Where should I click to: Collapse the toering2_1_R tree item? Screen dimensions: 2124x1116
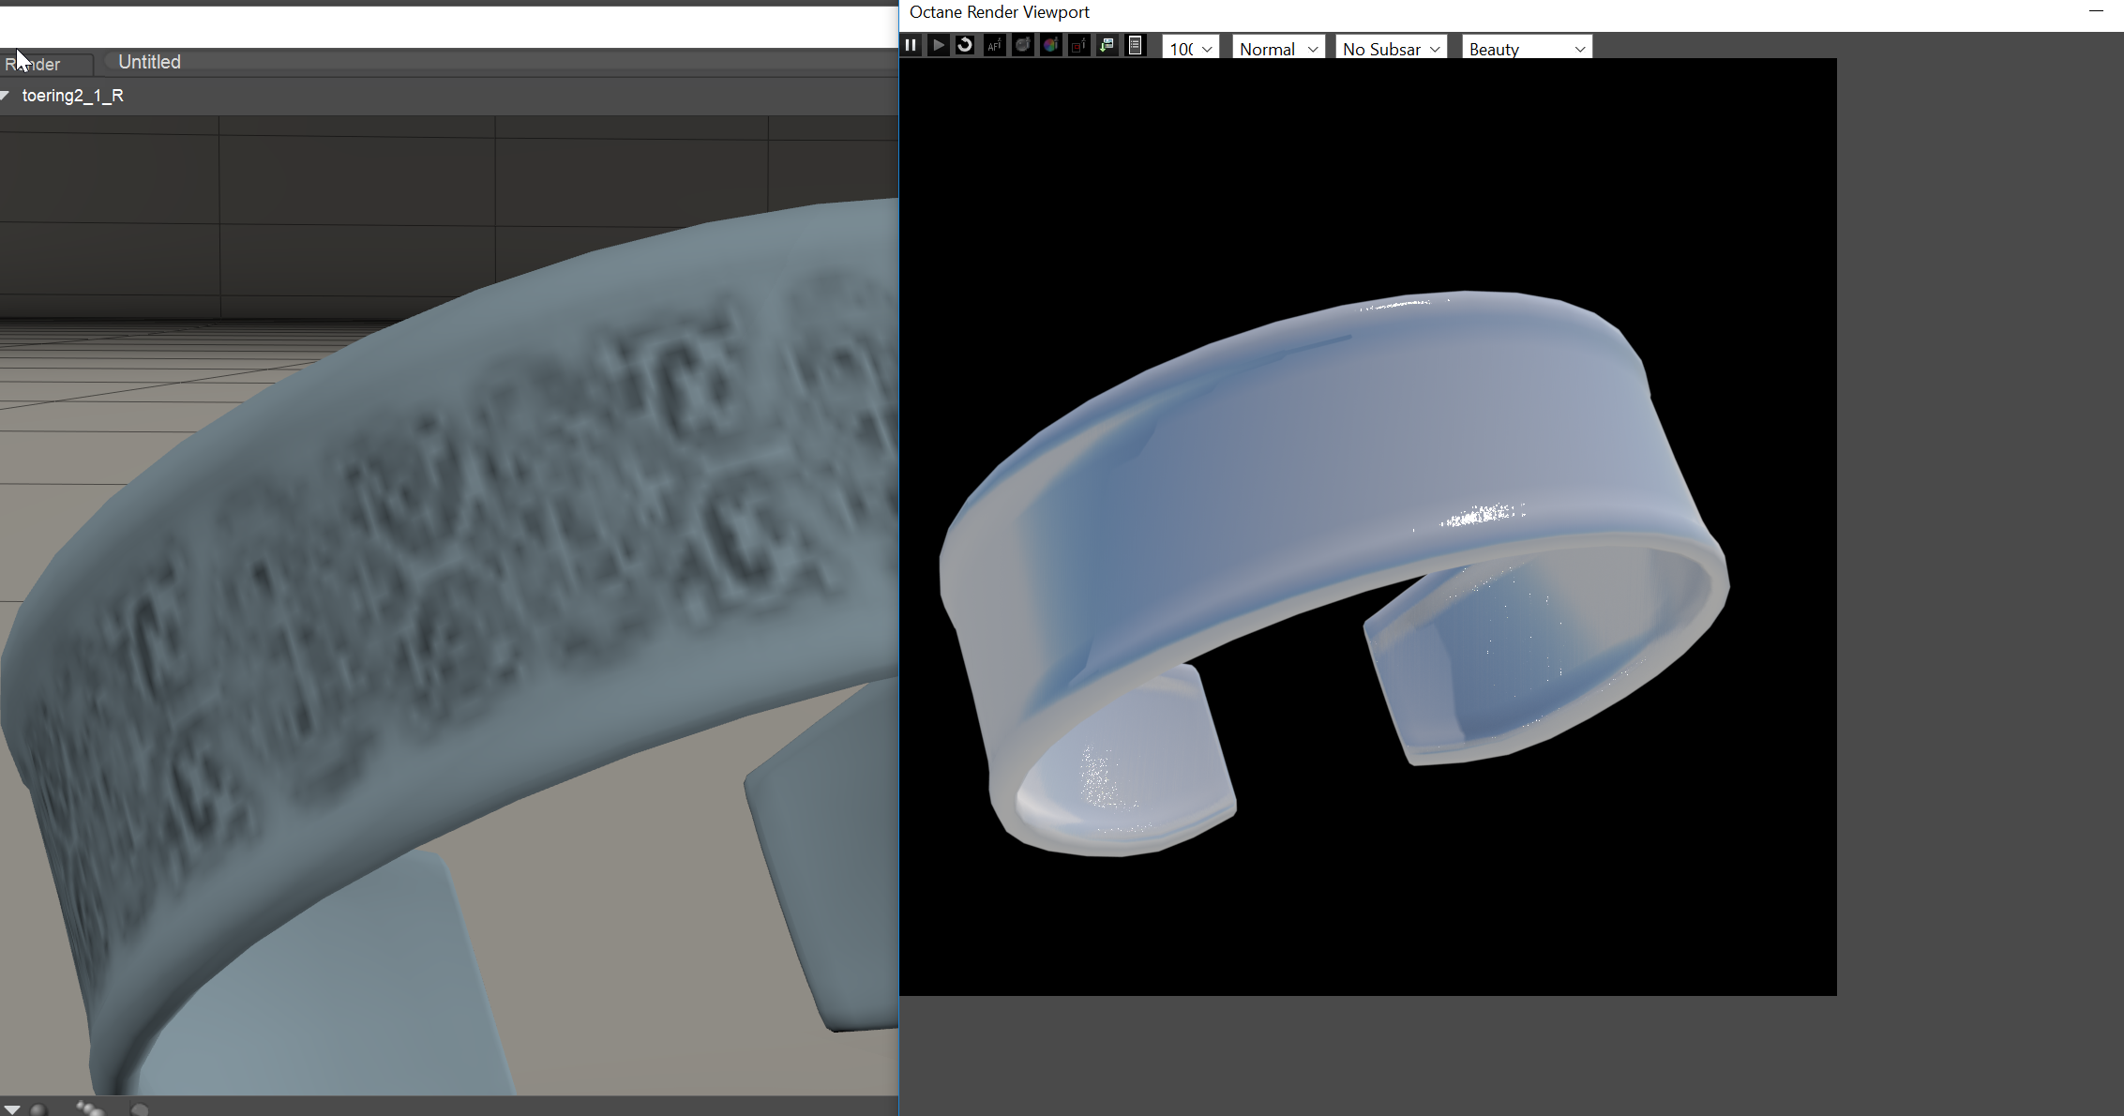click(6, 96)
